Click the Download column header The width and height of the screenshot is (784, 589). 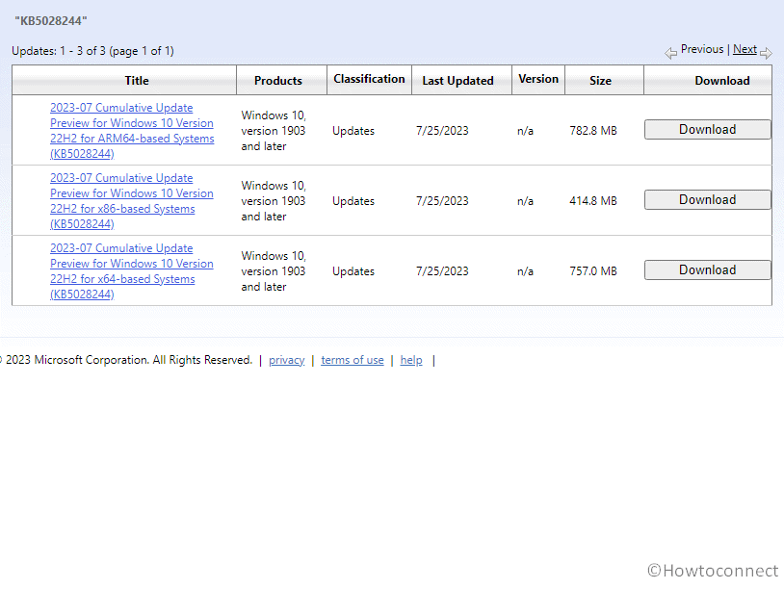[721, 81]
